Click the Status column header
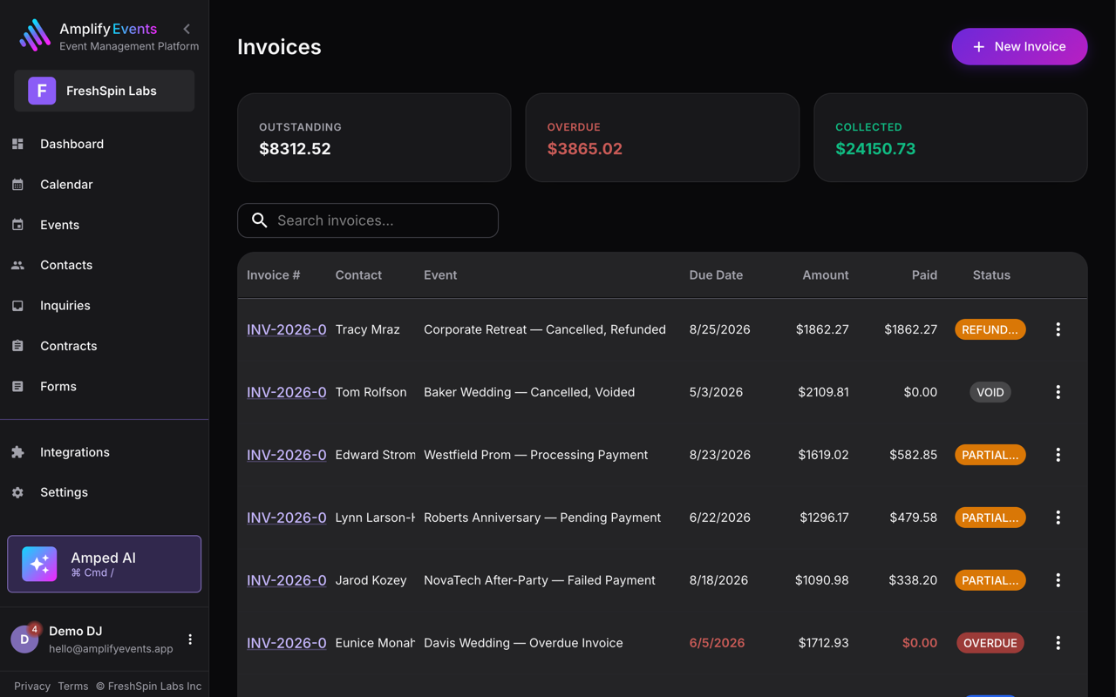 [991, 275]
